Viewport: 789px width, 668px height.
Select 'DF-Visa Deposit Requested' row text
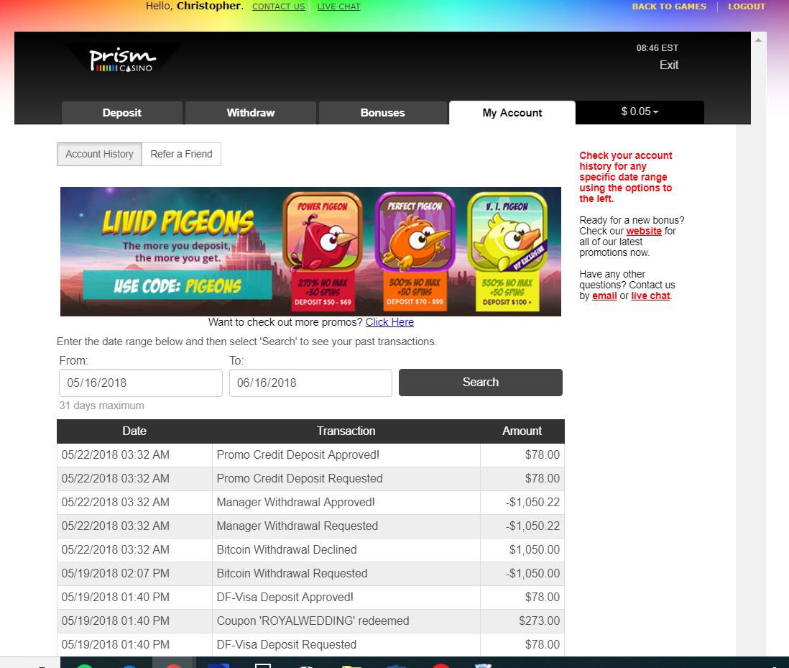pos(287,644)
